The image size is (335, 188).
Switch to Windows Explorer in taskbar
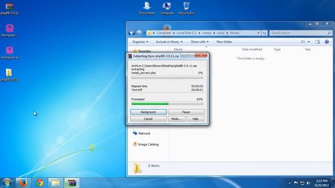(56, 183)
